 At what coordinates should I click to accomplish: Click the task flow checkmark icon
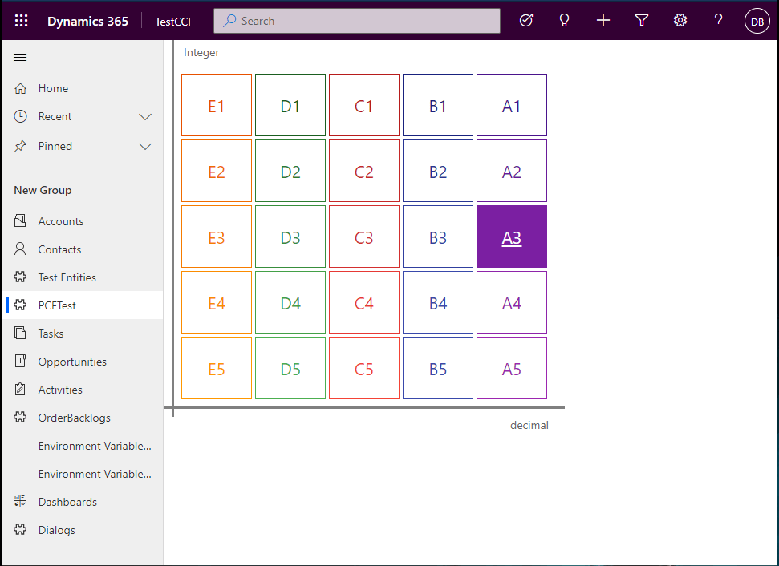click(x=526, y=21)
